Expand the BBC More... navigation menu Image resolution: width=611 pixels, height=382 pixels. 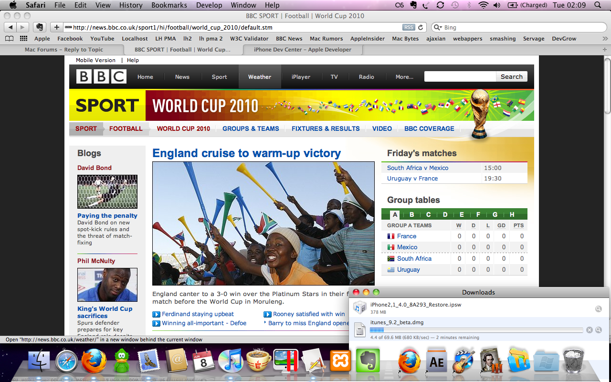point(404,77)
